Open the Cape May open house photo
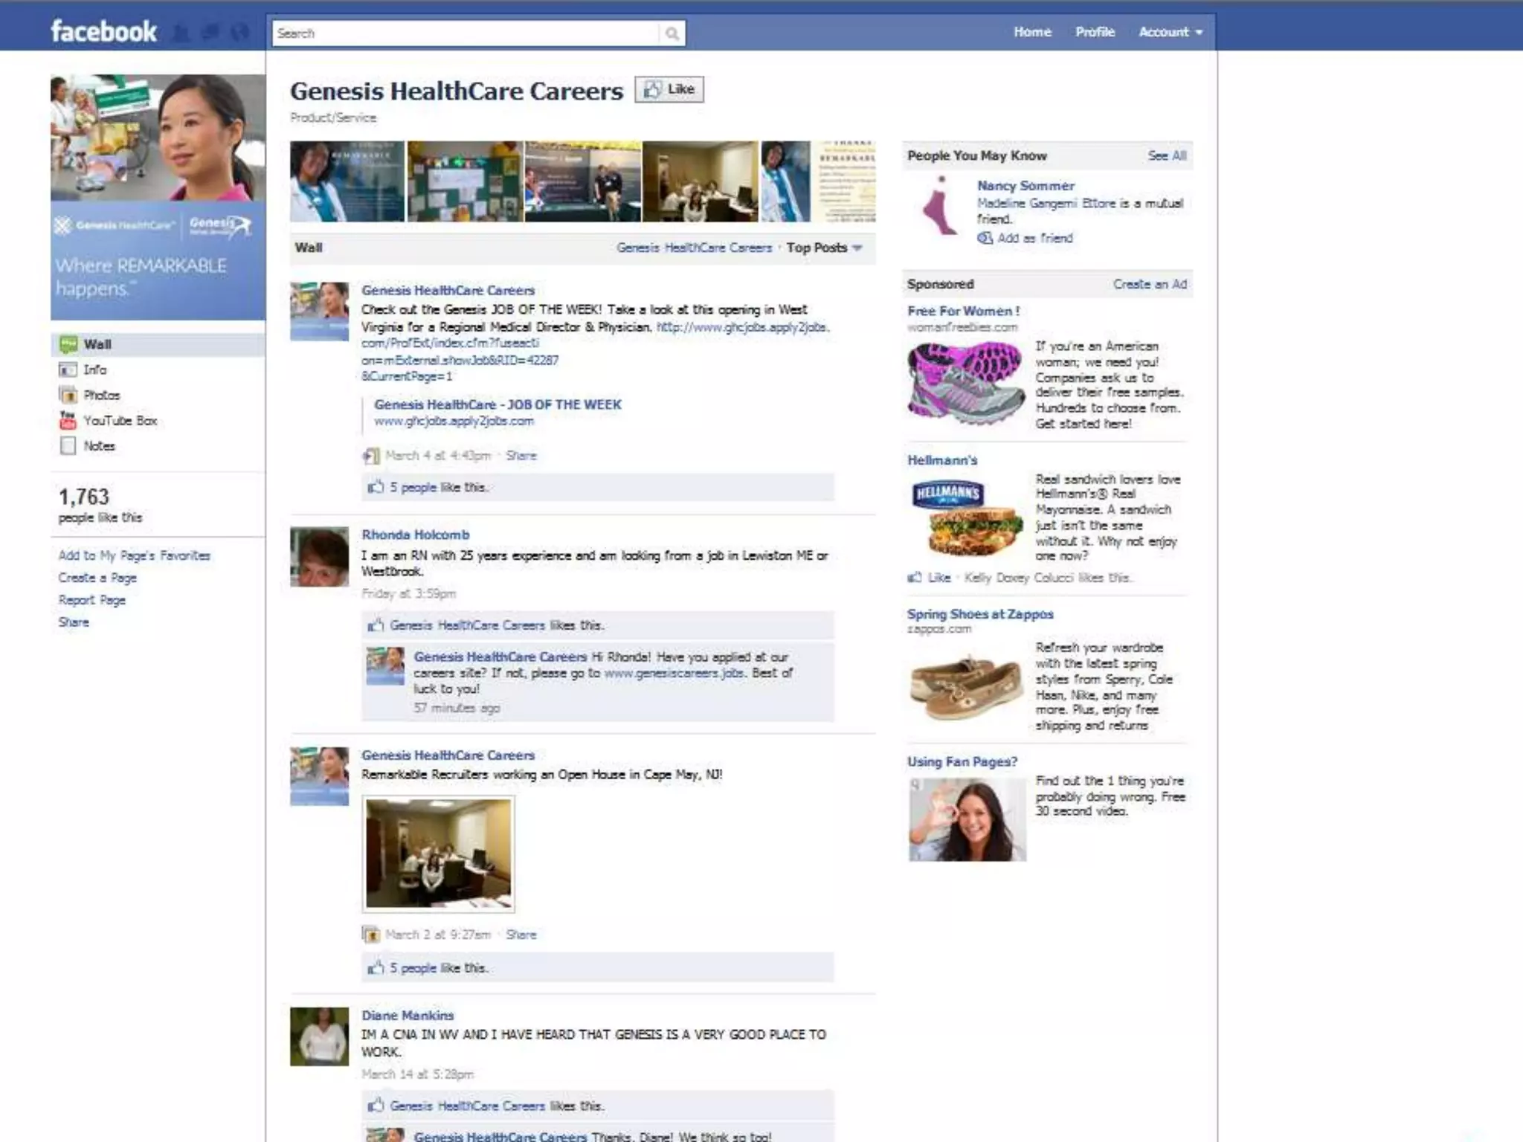The image size is (1523, 1142). [x=438, y=854]
